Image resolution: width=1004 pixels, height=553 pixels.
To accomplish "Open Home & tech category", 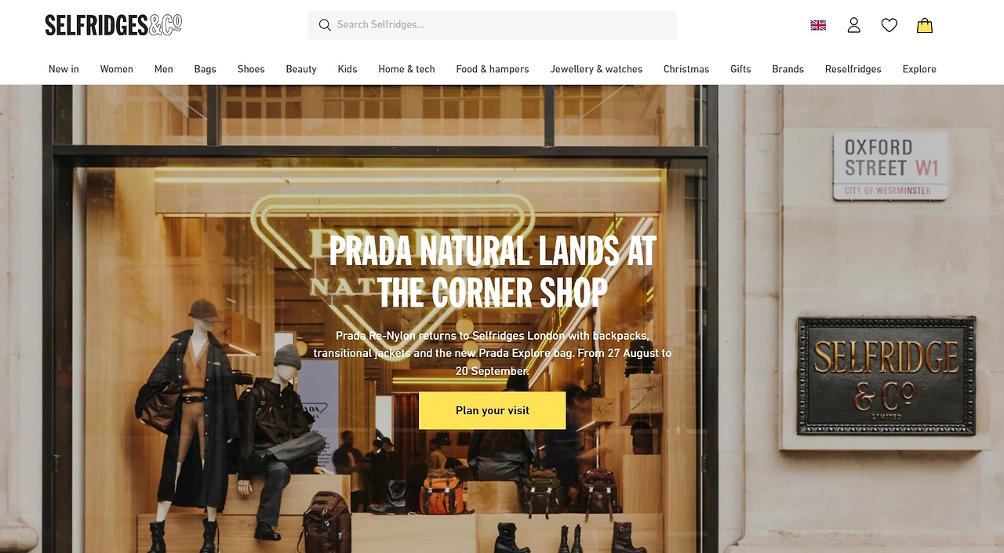I will click(x=406, y=69).
